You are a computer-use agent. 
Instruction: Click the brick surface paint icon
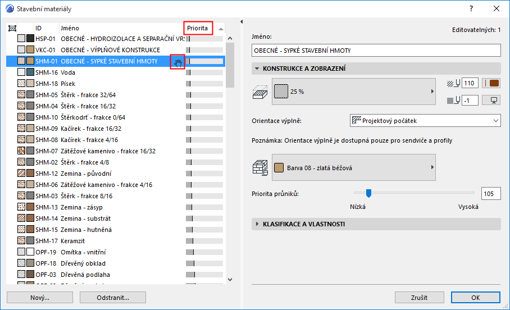point(260,168)
